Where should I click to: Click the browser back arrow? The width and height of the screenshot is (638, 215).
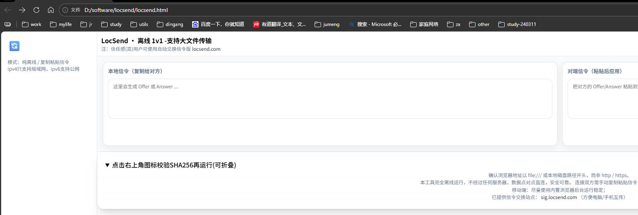[8, 10]
